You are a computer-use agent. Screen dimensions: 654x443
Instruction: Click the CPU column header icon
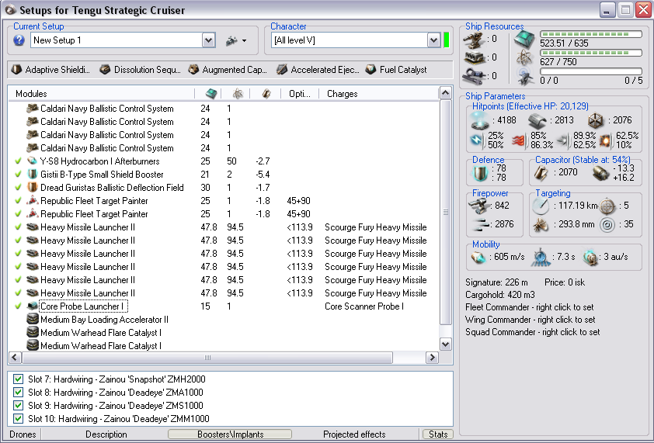point(211,94)
